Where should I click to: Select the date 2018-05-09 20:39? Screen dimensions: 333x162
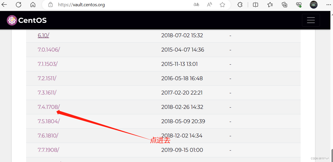183,121
